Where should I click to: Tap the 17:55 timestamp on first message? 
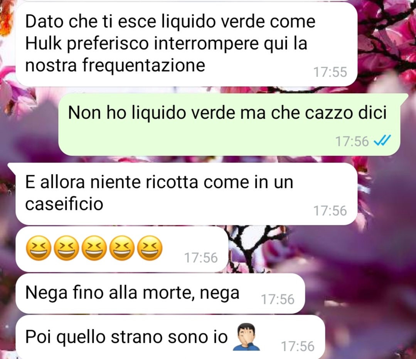pyautogui.click(x=330, y=72)
